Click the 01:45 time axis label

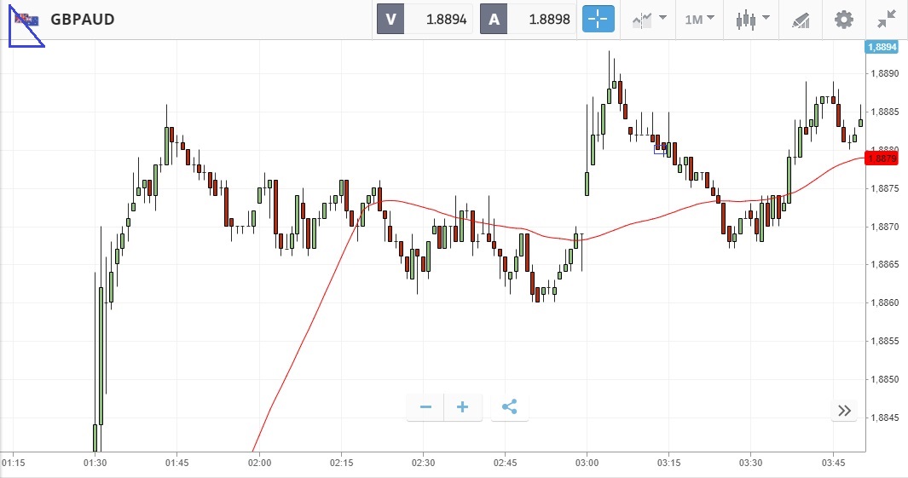(177, 463)
